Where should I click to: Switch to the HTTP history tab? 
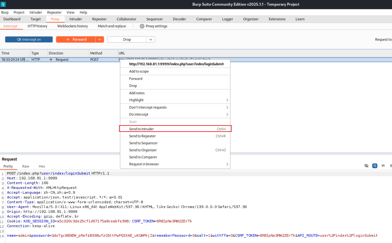coord(37,26)
